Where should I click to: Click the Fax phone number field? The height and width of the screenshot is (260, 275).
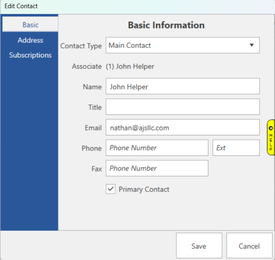(157, 168)
